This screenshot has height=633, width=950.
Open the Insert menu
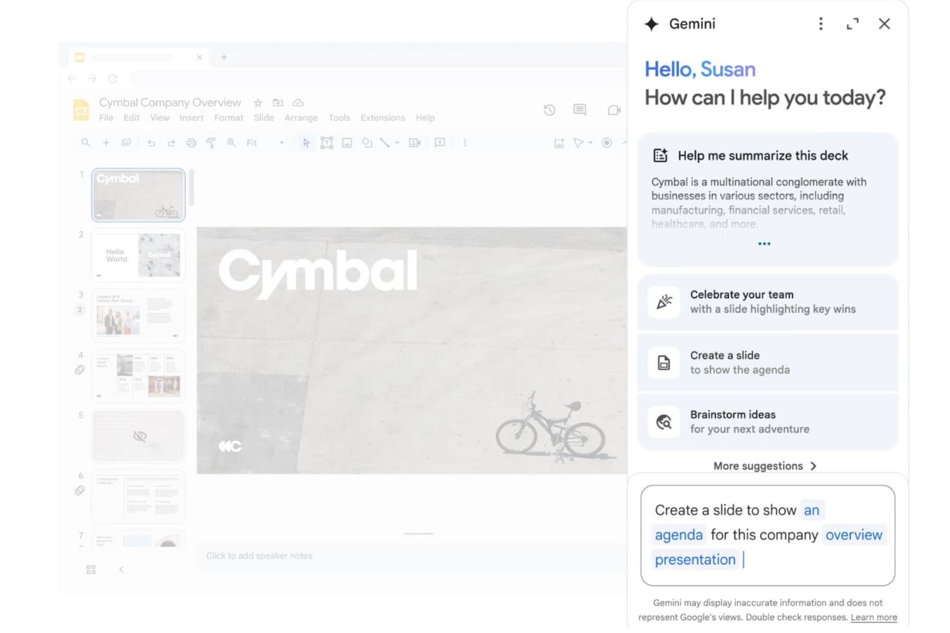point(191,118)
